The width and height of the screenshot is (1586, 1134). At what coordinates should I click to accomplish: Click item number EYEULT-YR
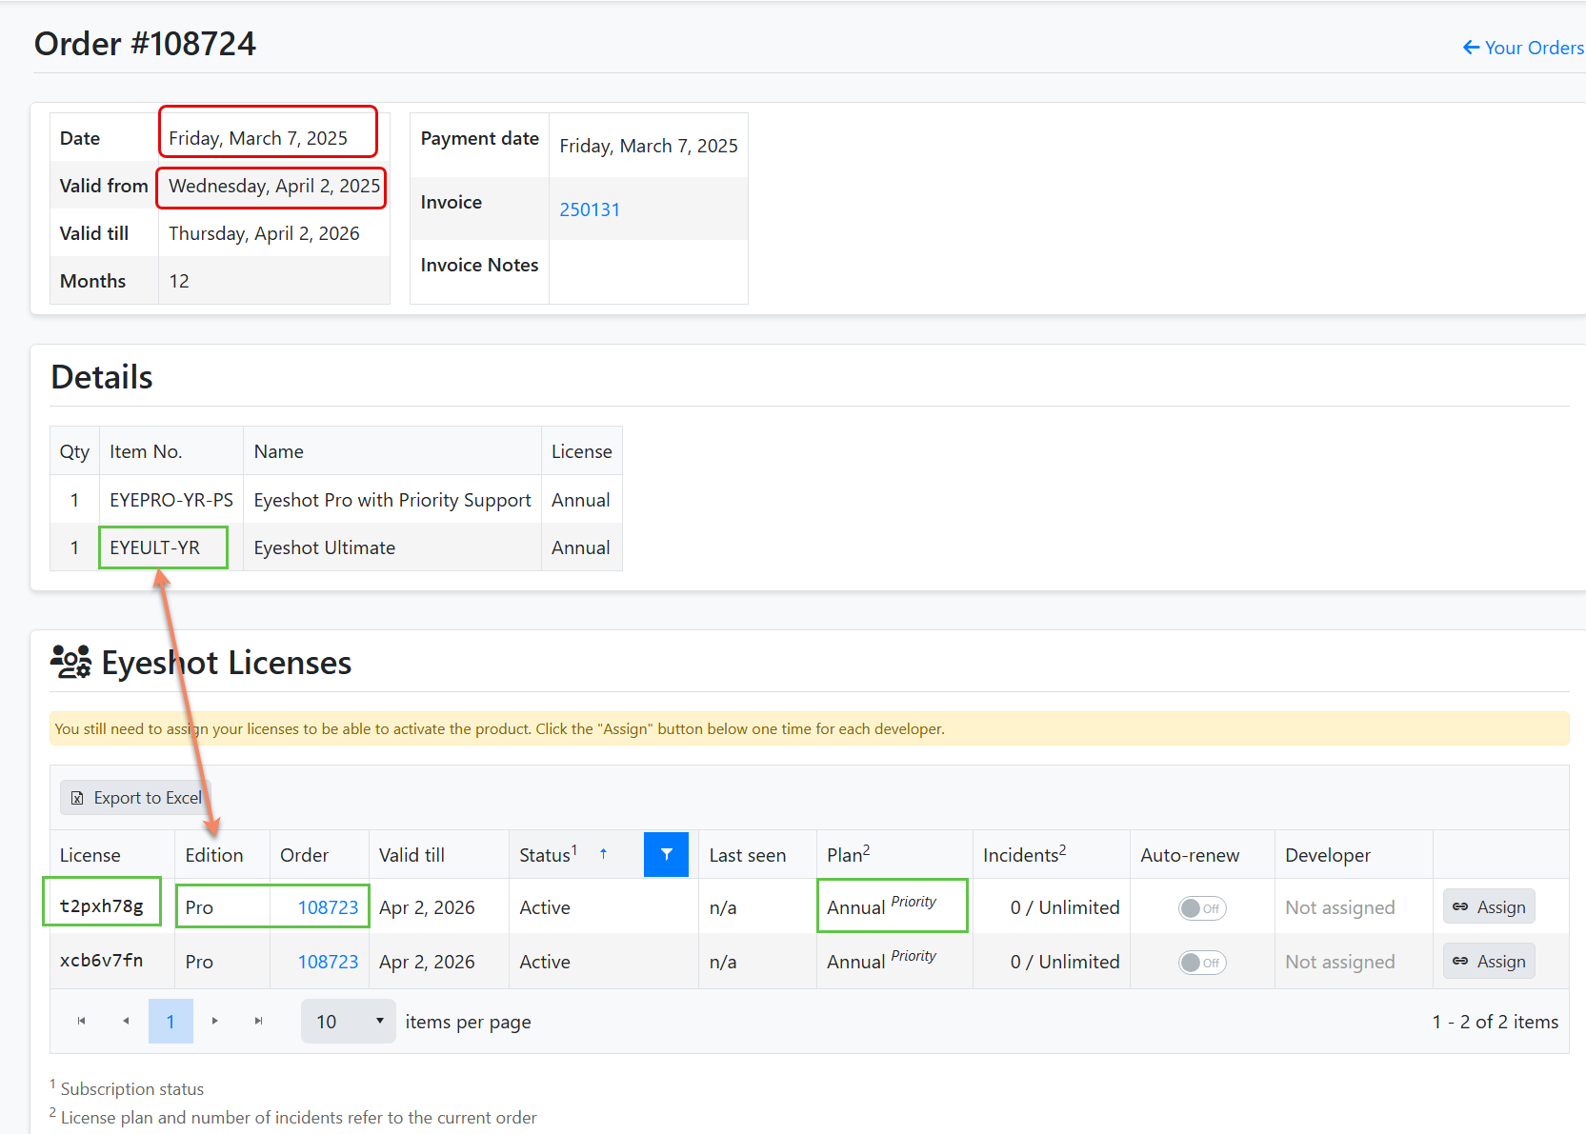[x=154, y=547]
